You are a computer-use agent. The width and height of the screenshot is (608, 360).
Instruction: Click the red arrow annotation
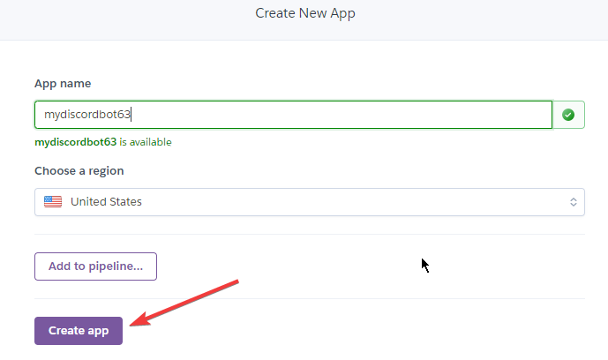[x=185, y=303]
